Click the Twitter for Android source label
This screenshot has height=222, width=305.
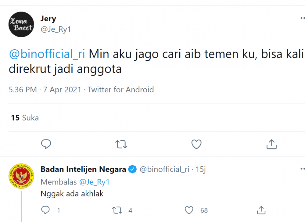[121, 90]
